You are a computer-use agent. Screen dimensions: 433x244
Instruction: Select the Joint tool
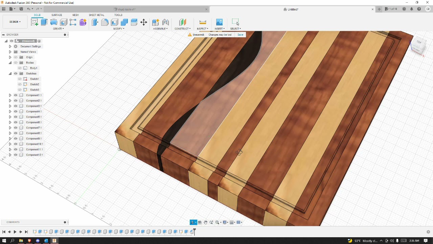coord(165,22)
